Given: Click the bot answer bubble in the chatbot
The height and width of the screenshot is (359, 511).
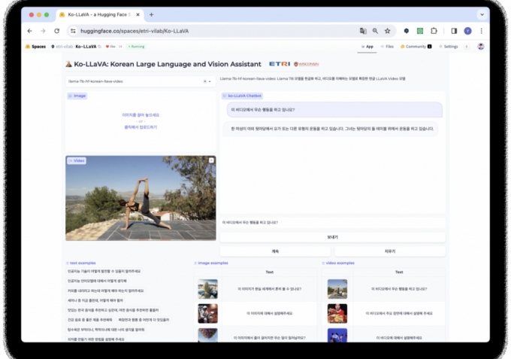Looking at the screenshot, I should pyautogui.click(x=331, y=129).
